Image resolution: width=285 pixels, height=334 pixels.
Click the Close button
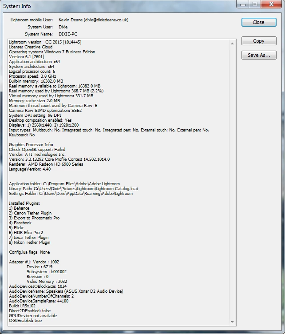pos(259,22)
